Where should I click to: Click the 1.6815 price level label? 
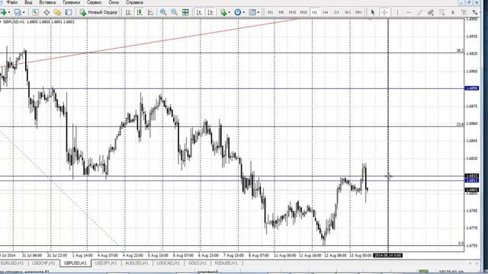click(x=471, y=176)
